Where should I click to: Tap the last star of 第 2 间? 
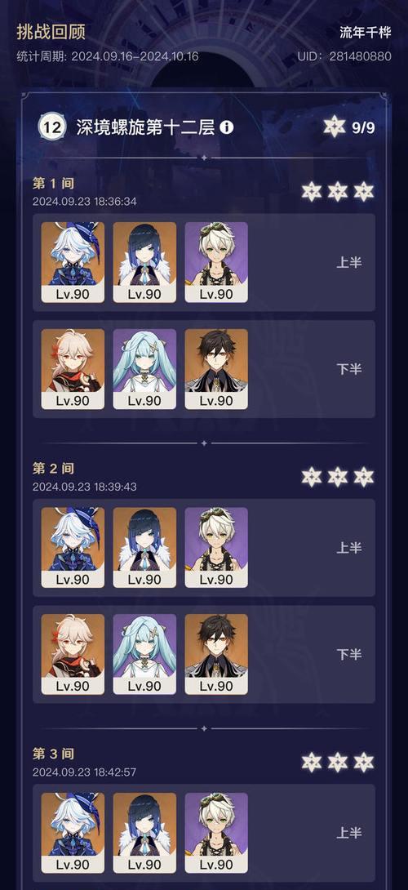pyautogui.click(x=364, y=477)
